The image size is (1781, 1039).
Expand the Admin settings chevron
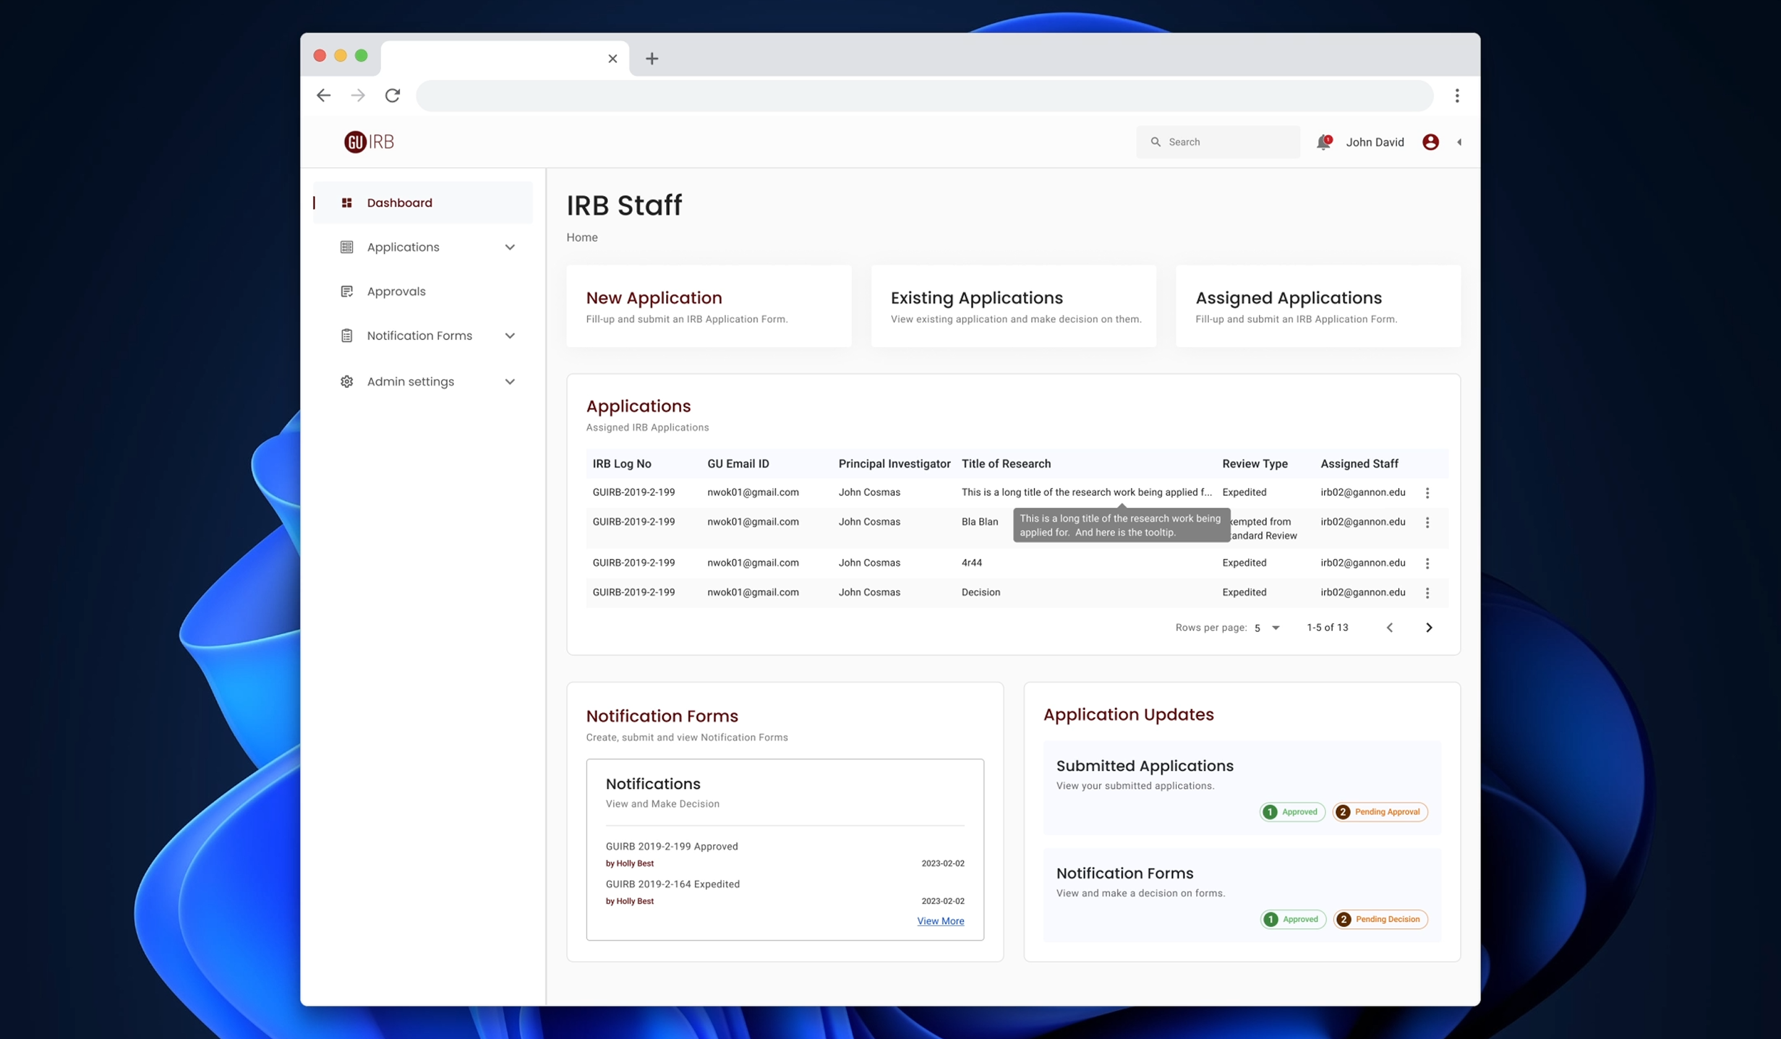tap(510, 382)
